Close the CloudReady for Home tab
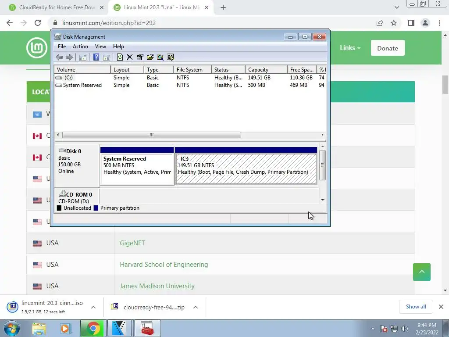This screenshot has width=449, height=337. (x=102, y=8)
